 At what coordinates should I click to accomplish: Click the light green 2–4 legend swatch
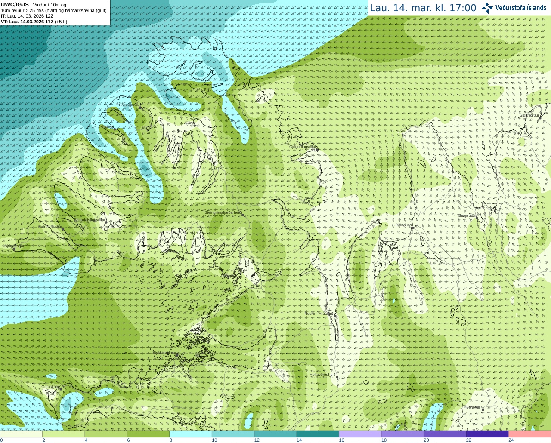(64, 434)
